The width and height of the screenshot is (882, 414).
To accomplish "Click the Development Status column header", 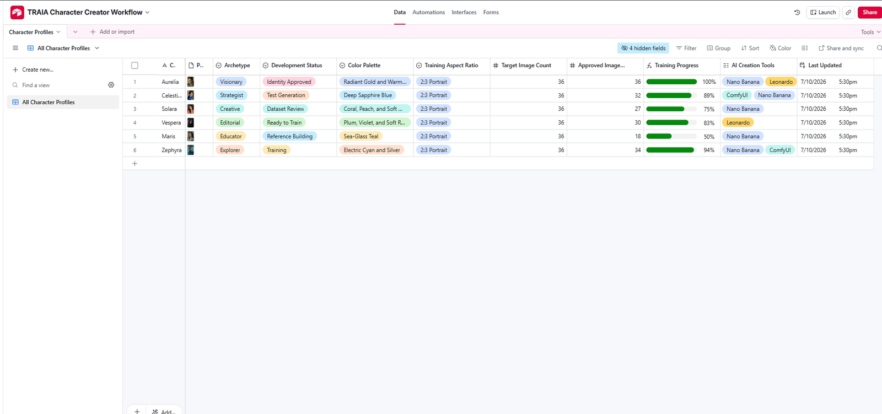I will tap(298, 65).
